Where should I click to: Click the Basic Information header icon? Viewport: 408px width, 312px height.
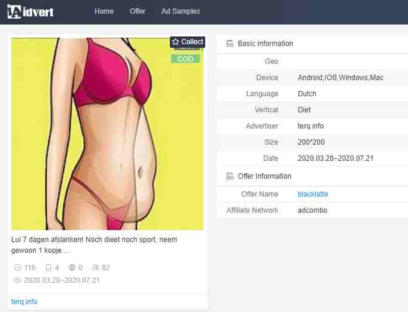[230, 44]
